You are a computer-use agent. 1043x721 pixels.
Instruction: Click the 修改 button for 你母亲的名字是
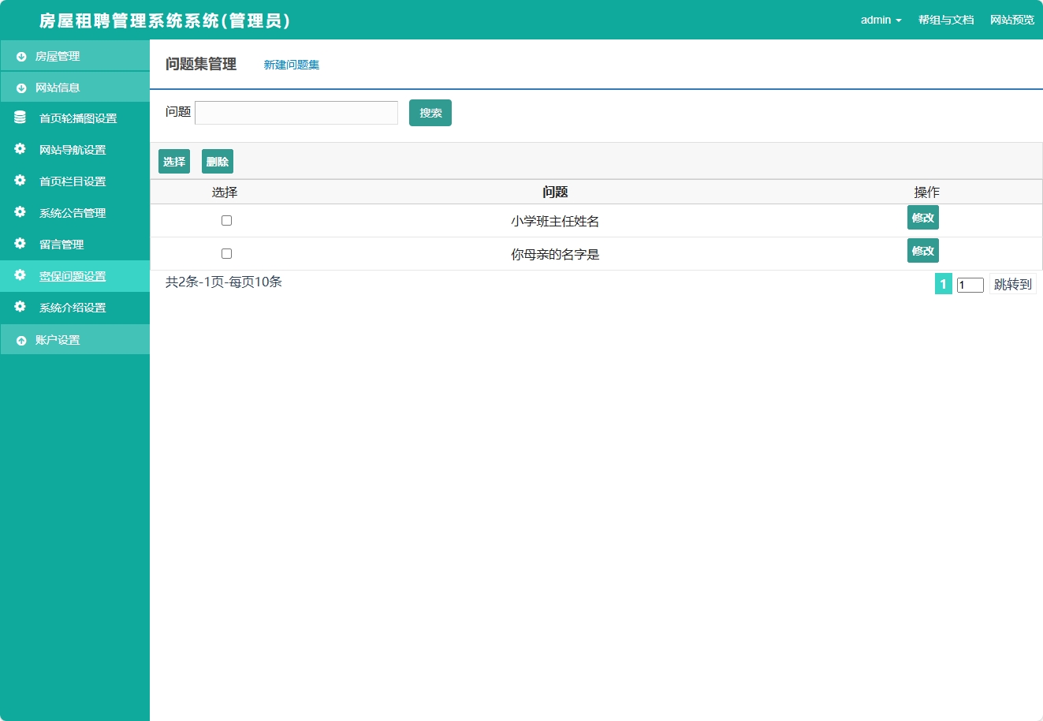[922, 250]
